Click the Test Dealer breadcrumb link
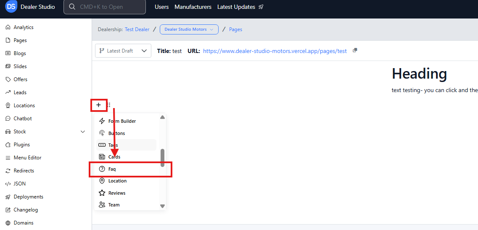Screen dimensions: 478x230 (137, 29)
